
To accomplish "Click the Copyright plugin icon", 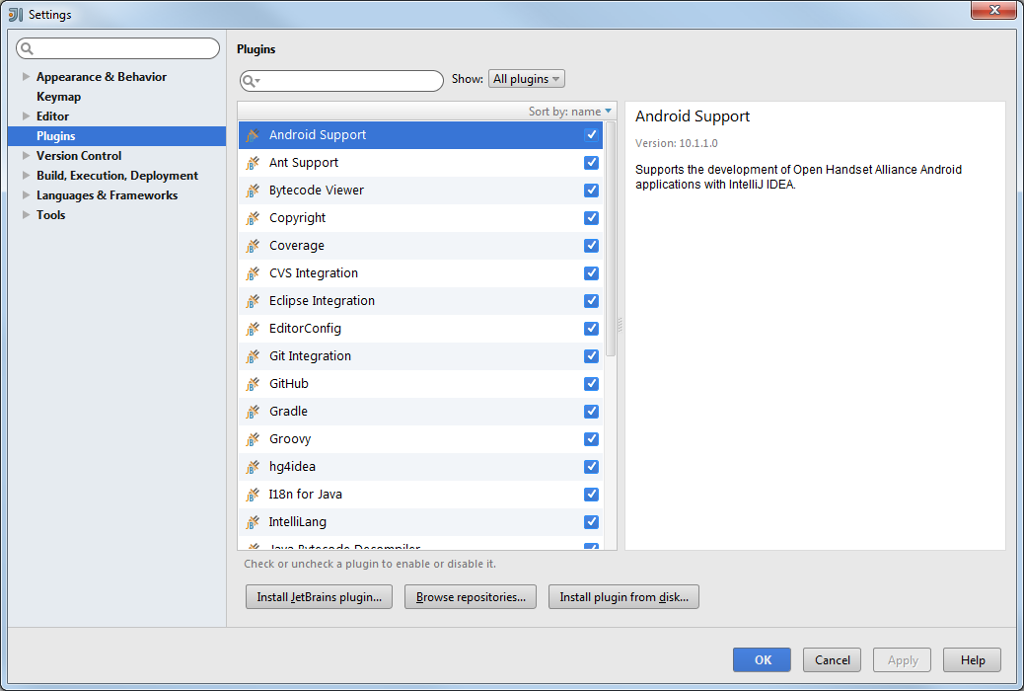I will coord(253,218).
